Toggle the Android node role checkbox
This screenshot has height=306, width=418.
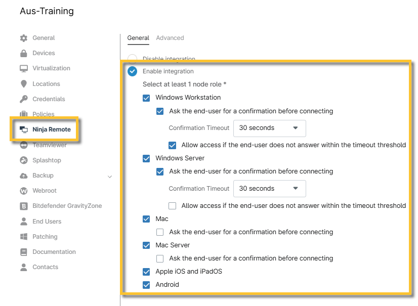147,285
